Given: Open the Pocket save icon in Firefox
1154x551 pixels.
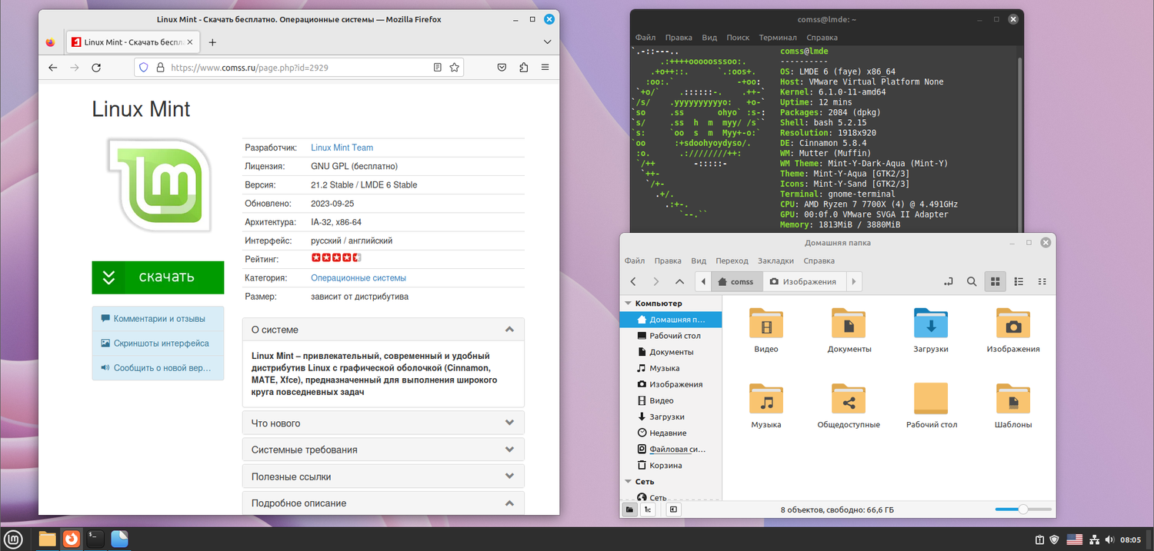Looking at the screenshot, I should tap(502, 68).
